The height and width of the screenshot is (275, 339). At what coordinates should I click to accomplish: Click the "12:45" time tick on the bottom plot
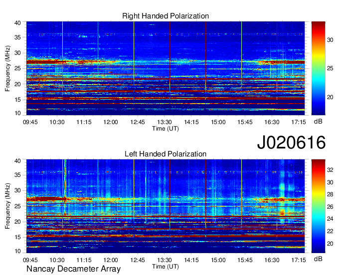[x=138, y=260]
